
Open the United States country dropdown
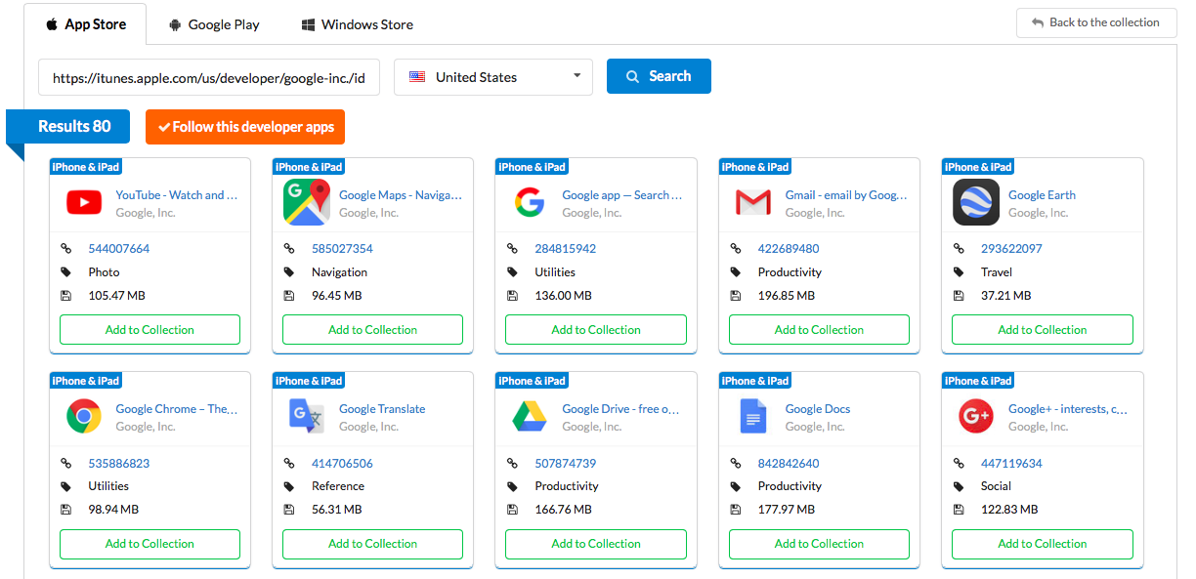pyautogui.click(x=492, y=77)
